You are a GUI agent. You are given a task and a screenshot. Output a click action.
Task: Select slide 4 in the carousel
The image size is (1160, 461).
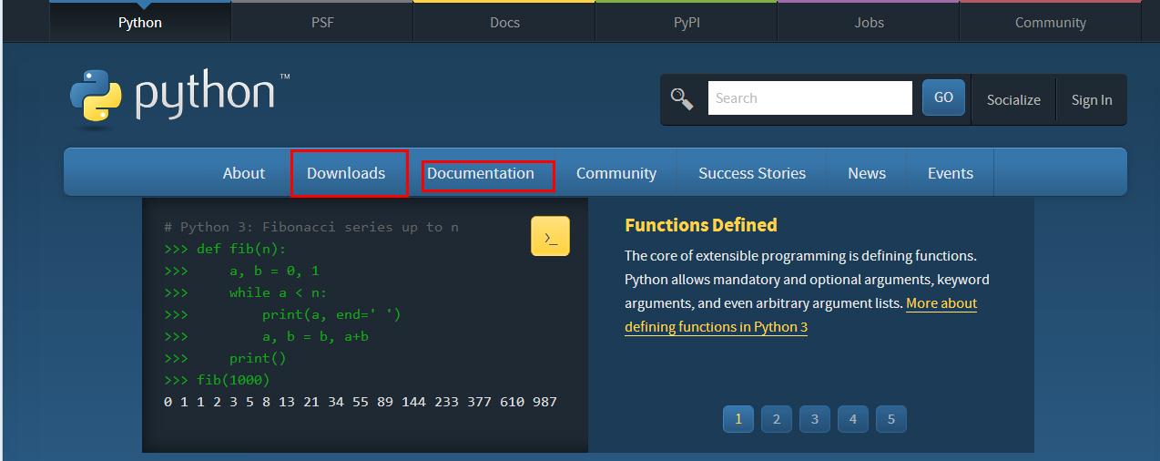click(x=853, y=419)
